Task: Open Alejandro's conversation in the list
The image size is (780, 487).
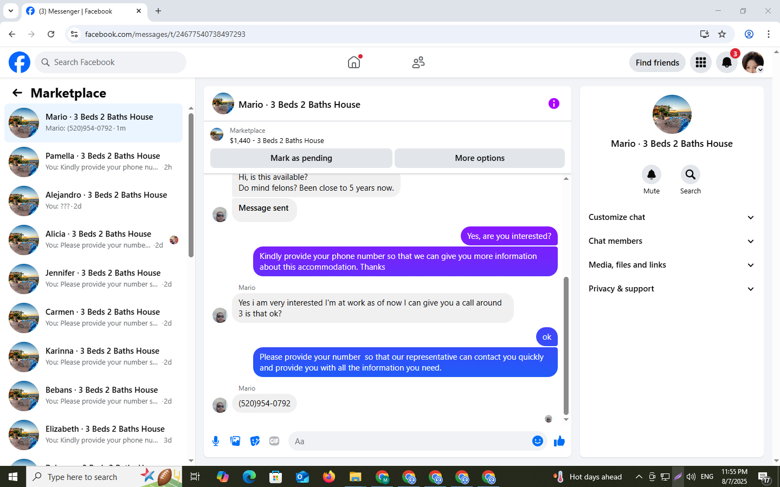Action: [93, 201]
